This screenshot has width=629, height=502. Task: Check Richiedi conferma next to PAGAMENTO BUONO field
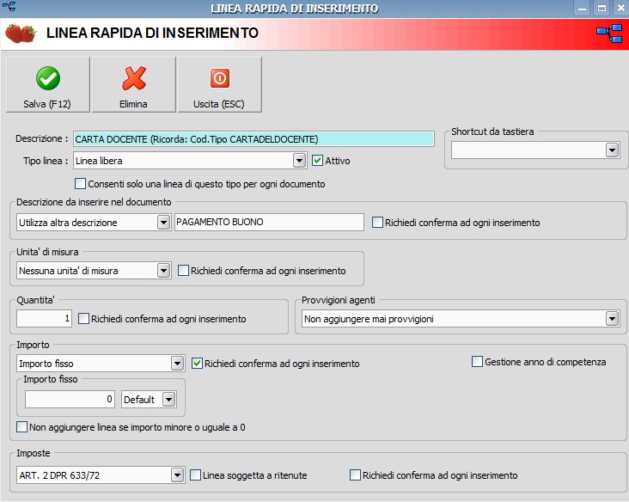pos(377,223)
